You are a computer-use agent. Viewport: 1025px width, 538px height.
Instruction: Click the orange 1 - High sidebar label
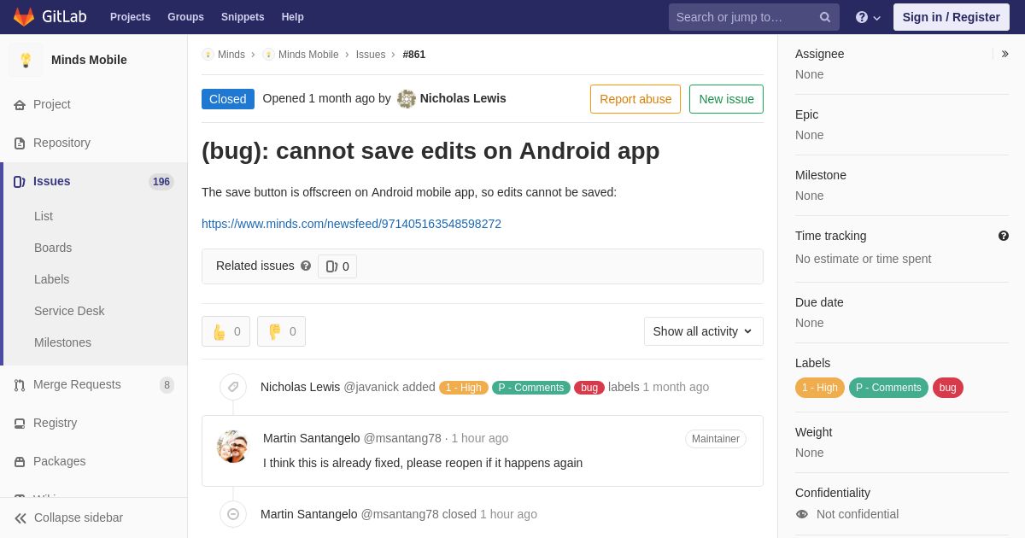(820, 388)
